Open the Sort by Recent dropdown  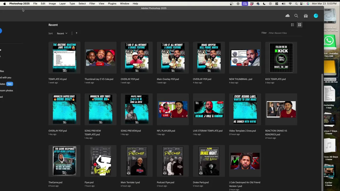click(x=62, y=33)
